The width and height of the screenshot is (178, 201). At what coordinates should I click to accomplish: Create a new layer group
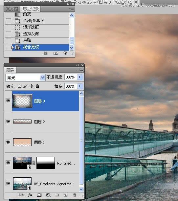click(x=56, y=195)
